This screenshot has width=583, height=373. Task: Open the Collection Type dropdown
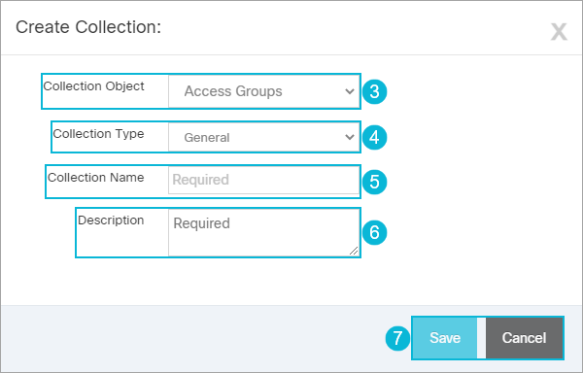coord(263,138)
